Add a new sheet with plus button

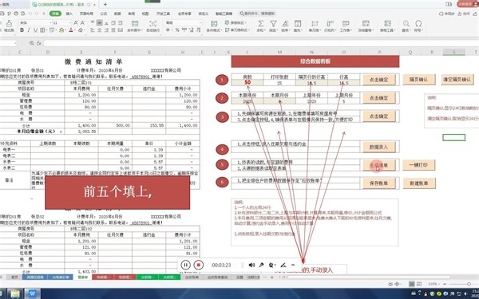[272, 277]
